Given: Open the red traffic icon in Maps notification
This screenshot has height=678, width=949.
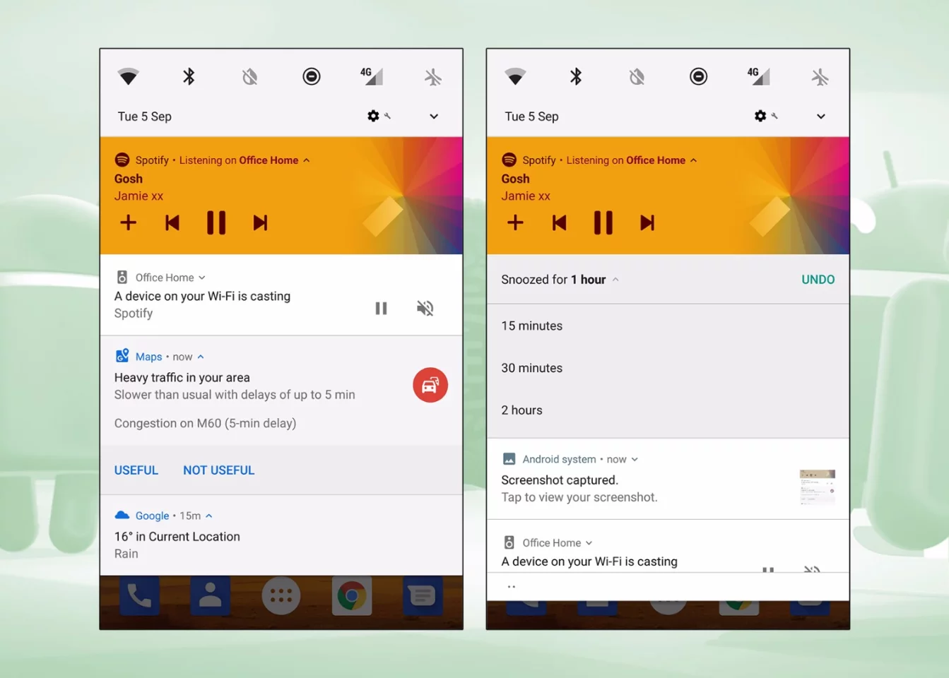Looking at the screenshot, I should pos(430,385).
